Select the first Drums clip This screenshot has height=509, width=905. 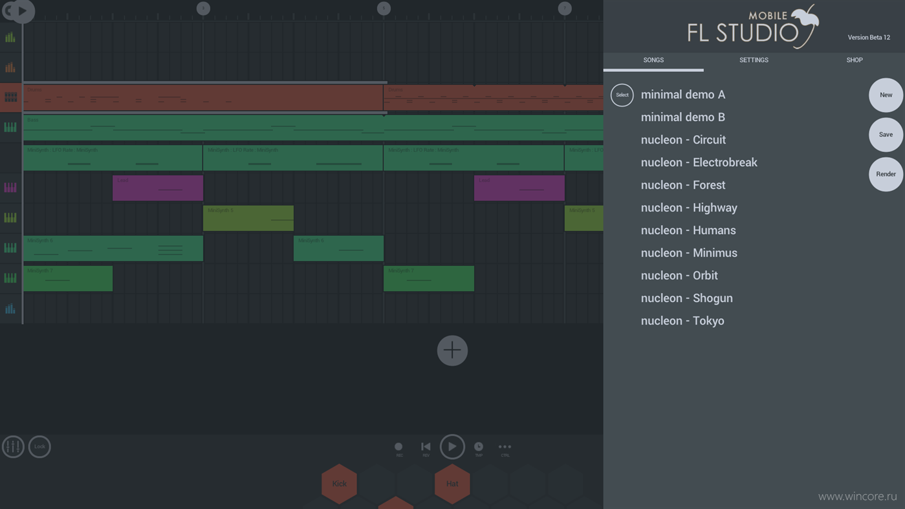tap(203, 98)
